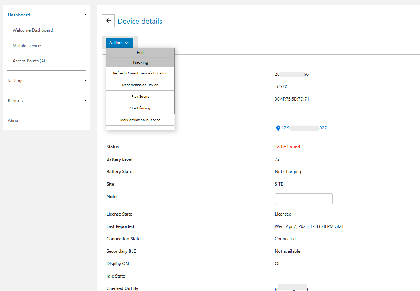Screen dimensions: 420x291
Task: Refresh Current Device's Location
Action: coord(140,73)
